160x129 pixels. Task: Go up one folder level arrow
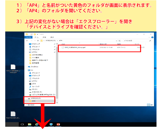tap(38, 40)
